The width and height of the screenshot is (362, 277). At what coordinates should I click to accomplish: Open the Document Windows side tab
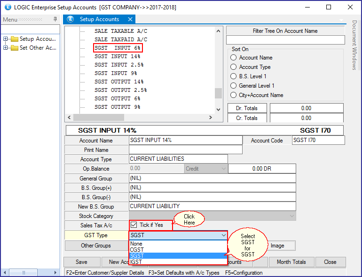click(x=354, y=45)
